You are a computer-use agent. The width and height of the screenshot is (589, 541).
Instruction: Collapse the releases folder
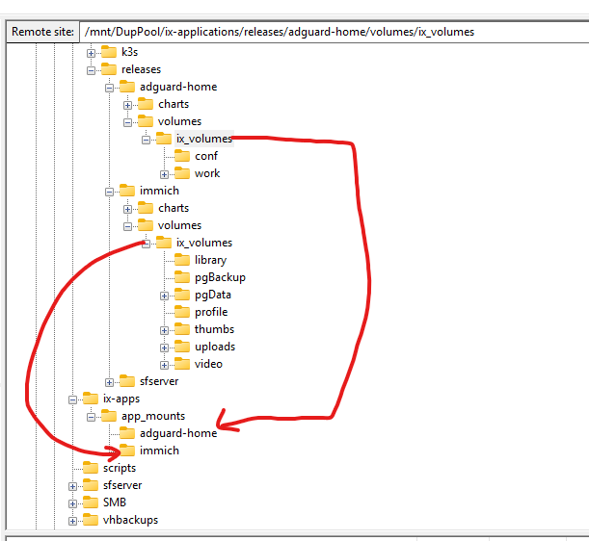coord(91,70)
